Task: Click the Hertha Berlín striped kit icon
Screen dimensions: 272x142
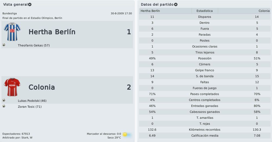Action: pyautogui.click(x=12, y=32)
